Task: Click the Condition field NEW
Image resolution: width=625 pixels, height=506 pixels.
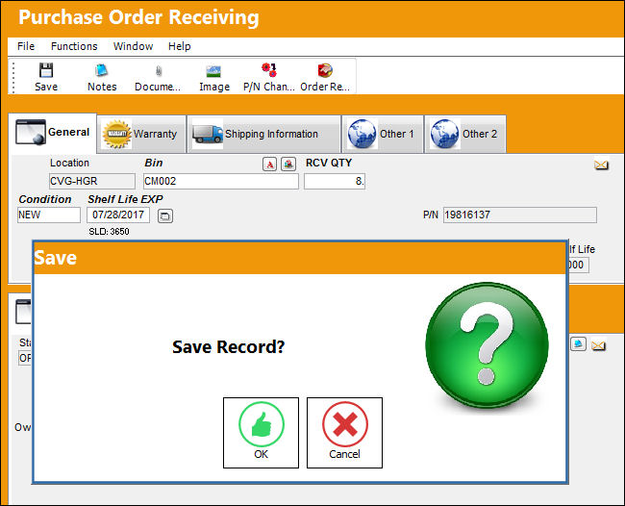Action: tap(49, 215)
